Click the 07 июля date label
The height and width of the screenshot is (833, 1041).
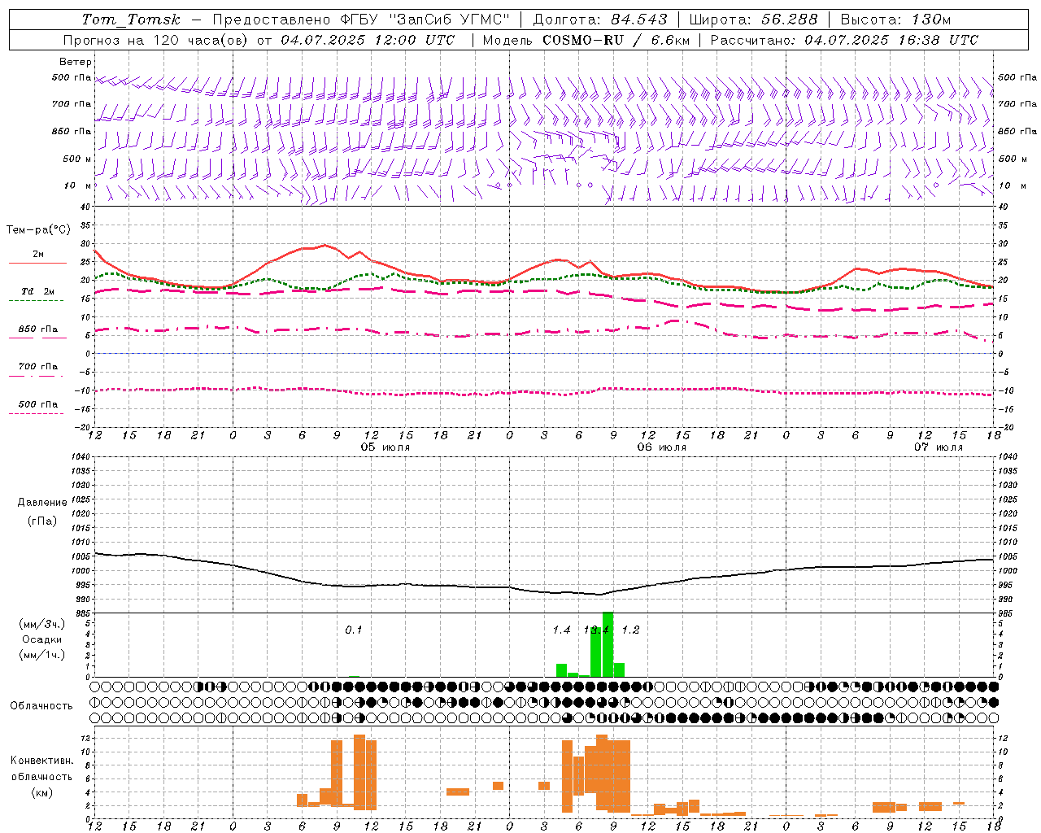(x=939, y=447)
